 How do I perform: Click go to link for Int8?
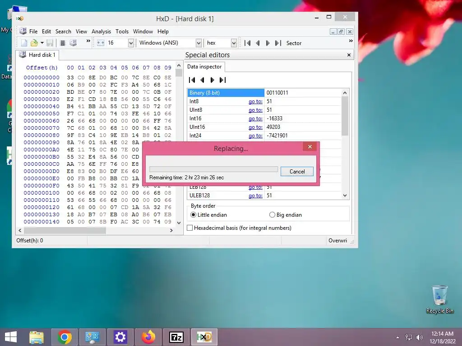point(255,101)
